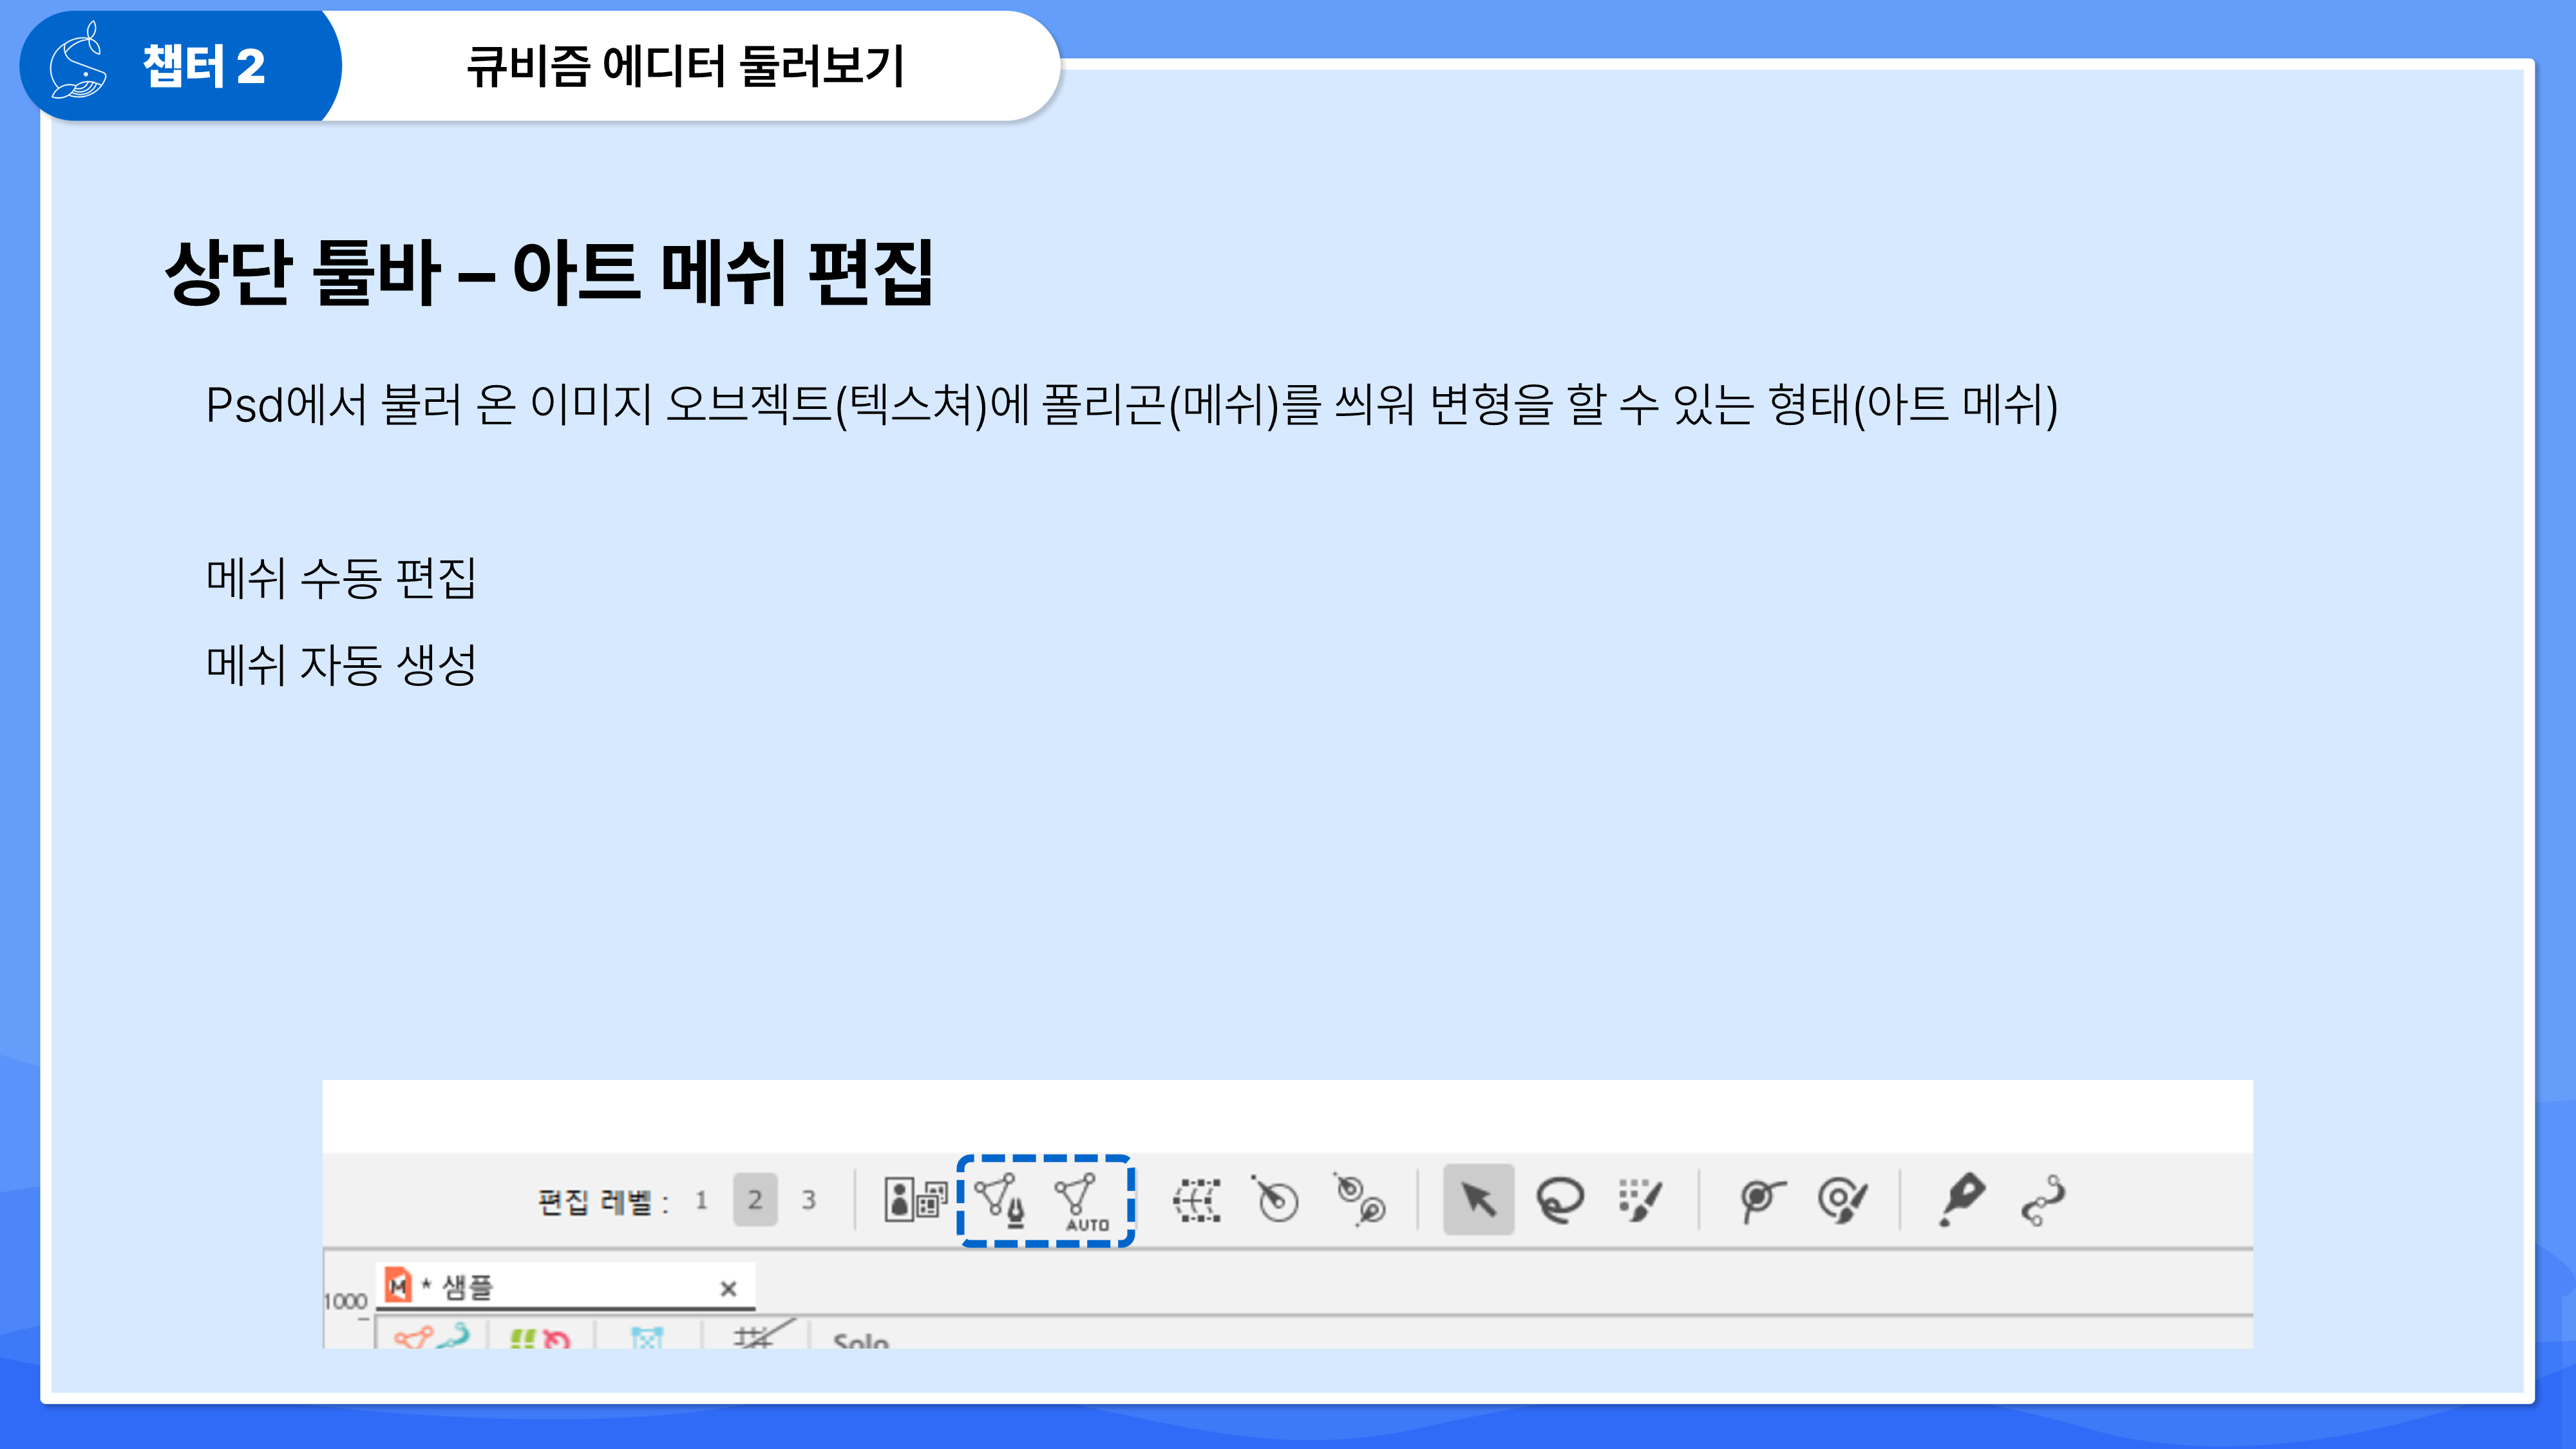Set edit level to 2
The height and width of the screenshot is (1449, 2576).
(755, 1200)
